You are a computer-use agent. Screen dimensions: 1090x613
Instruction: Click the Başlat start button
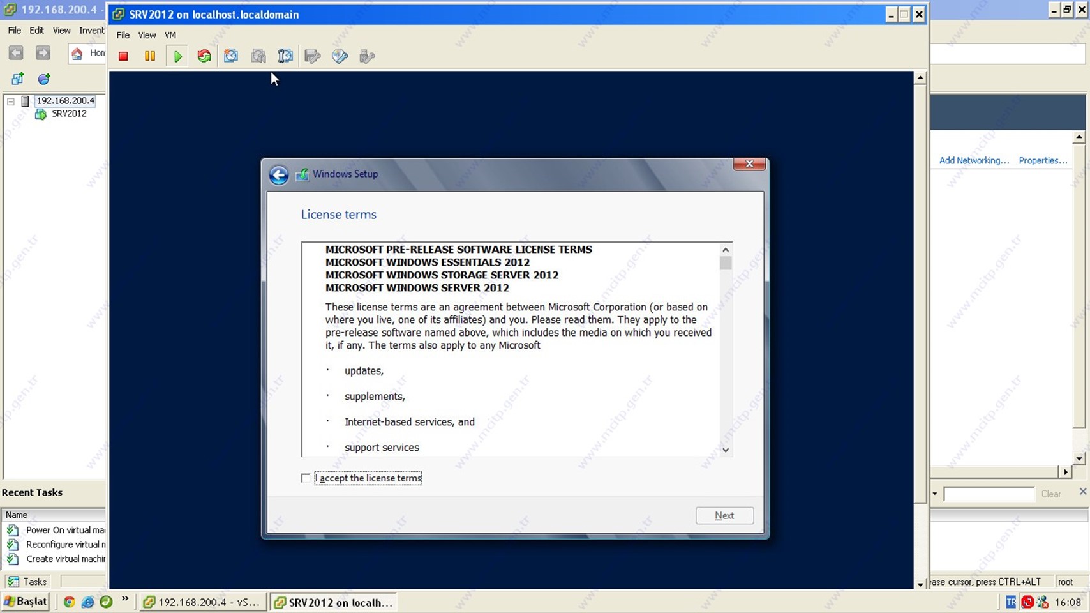[26, 602]
